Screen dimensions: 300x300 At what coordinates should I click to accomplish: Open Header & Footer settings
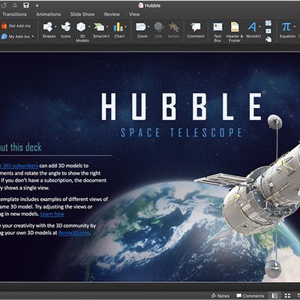pos(235,32)
